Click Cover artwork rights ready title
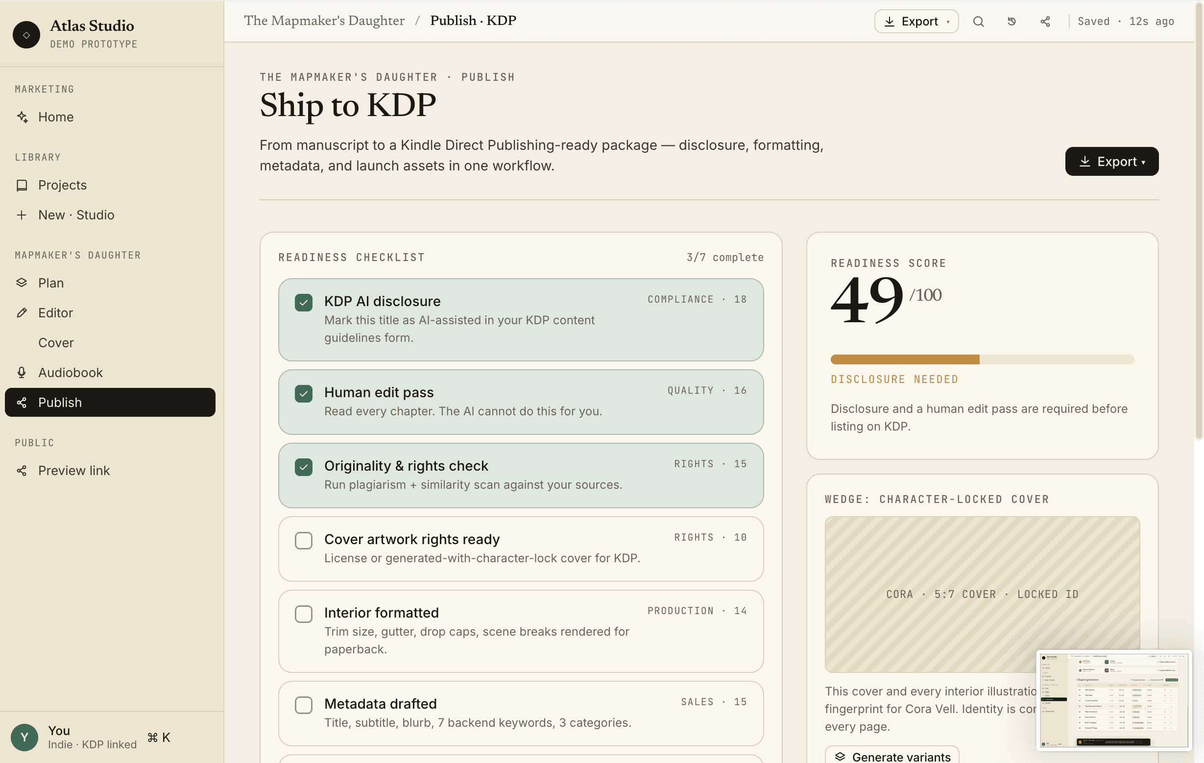The width and height of the screenshot is (1204, 763). click(412, 539)
